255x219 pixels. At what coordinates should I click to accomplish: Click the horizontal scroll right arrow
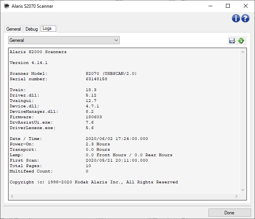236,197
